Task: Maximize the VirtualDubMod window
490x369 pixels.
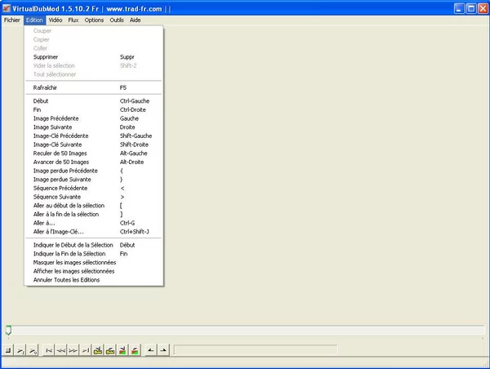Action: coord(471,9)
